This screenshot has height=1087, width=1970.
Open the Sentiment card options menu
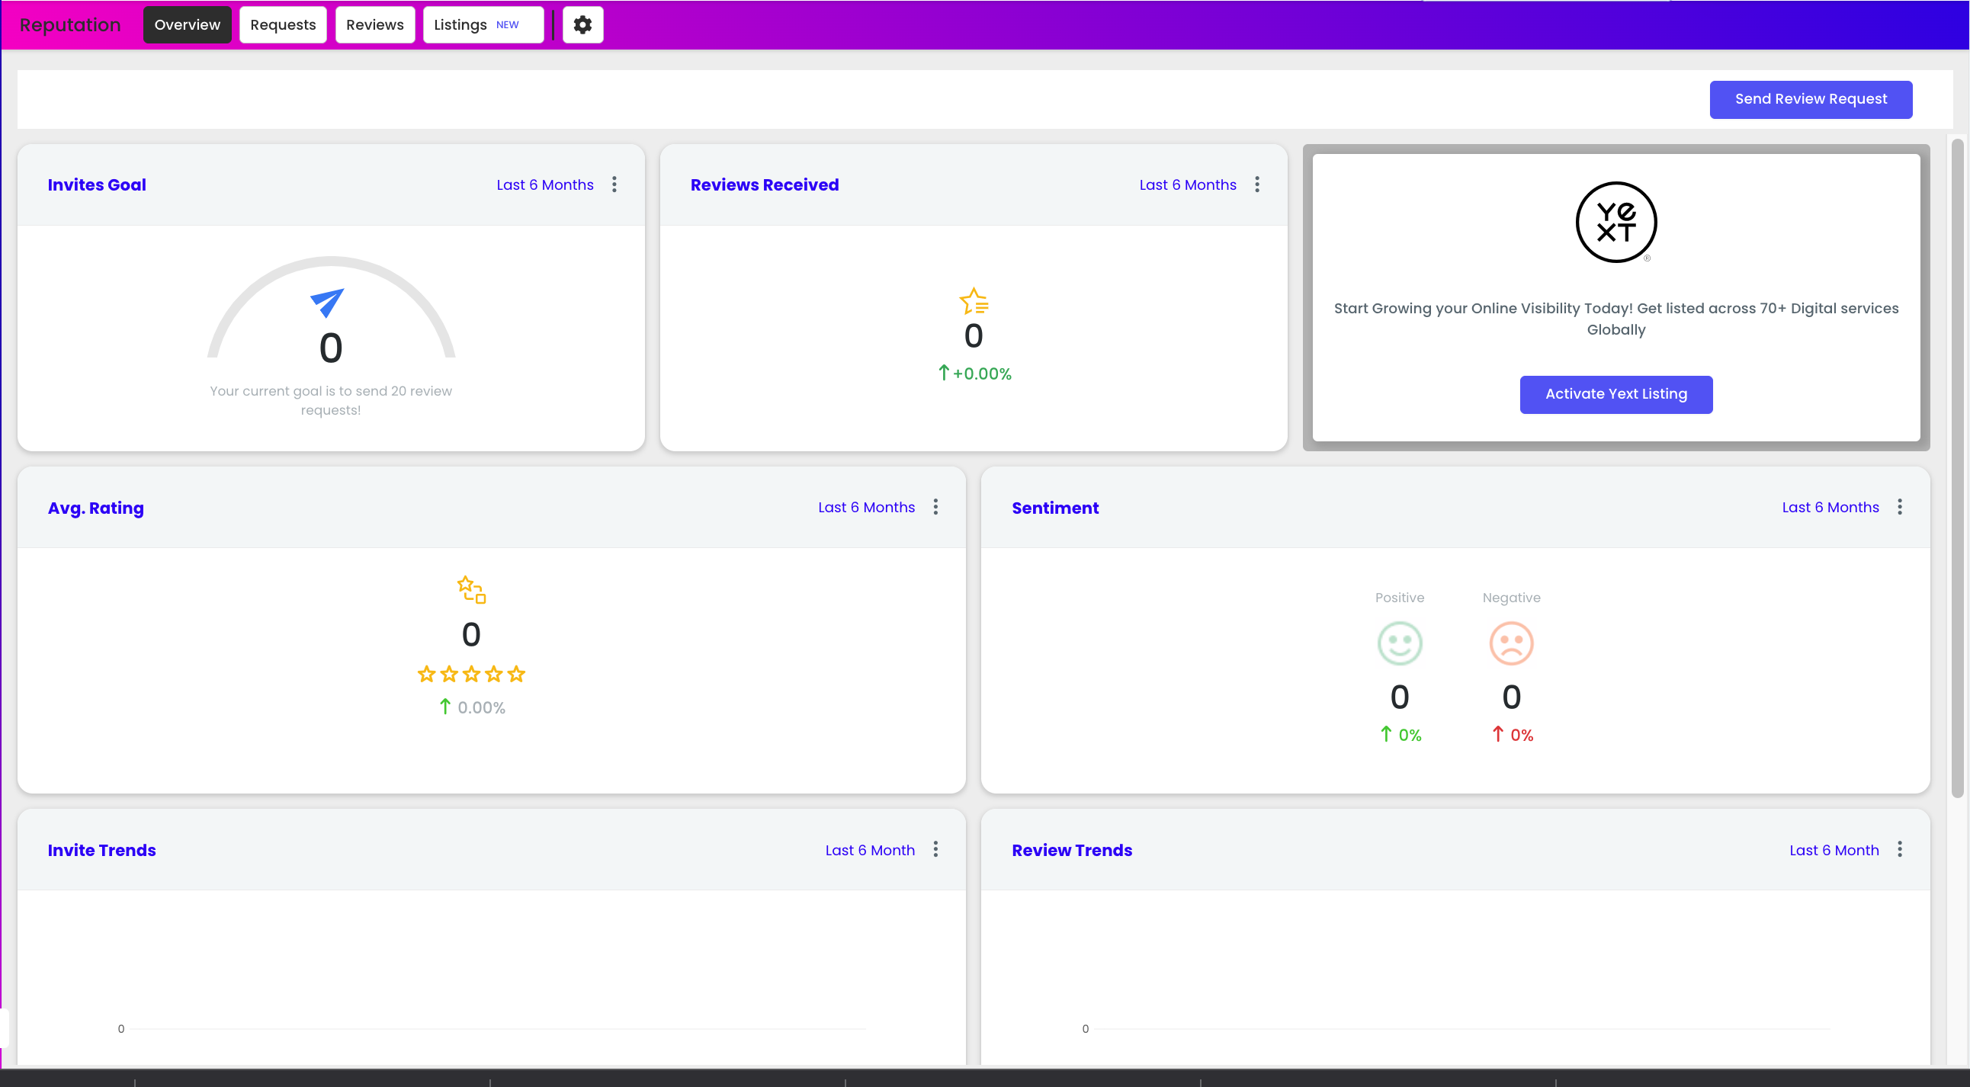coord(1900,506)
